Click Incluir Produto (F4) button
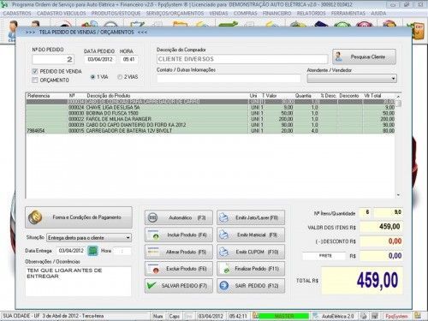 (179, 235)
